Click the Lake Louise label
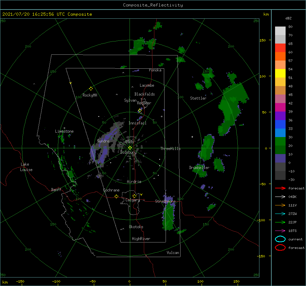Image resolution: width=306 pixels, height=286 pixels. pyautogui.click(x=26, y=167)
